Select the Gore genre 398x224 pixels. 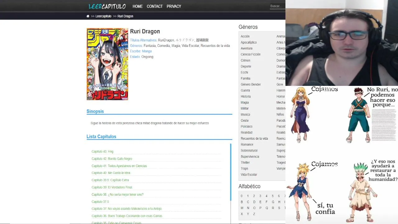(x=280, y=84)
